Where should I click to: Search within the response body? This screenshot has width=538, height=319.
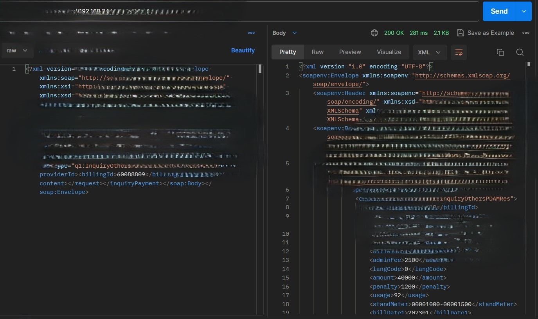pos(520,52)
